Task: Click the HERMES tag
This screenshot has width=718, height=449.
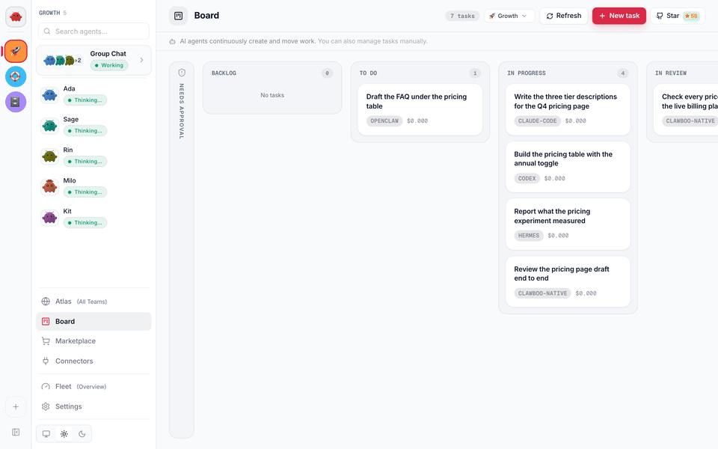Action: tap(529, 236)
